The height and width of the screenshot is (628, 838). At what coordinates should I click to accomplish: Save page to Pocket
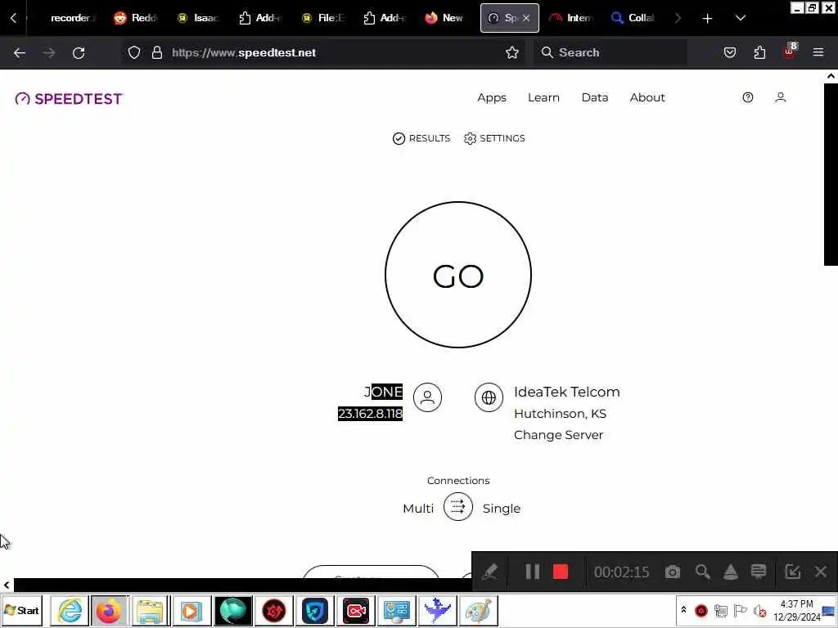(729, 52)
